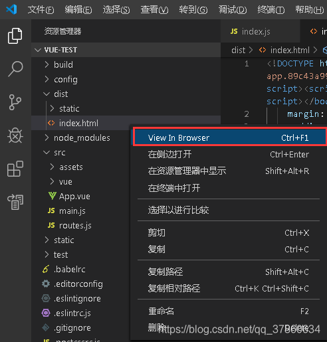
Task: Click the purple icon of .eslintrc.js
Action: click(x=46, y=313)
